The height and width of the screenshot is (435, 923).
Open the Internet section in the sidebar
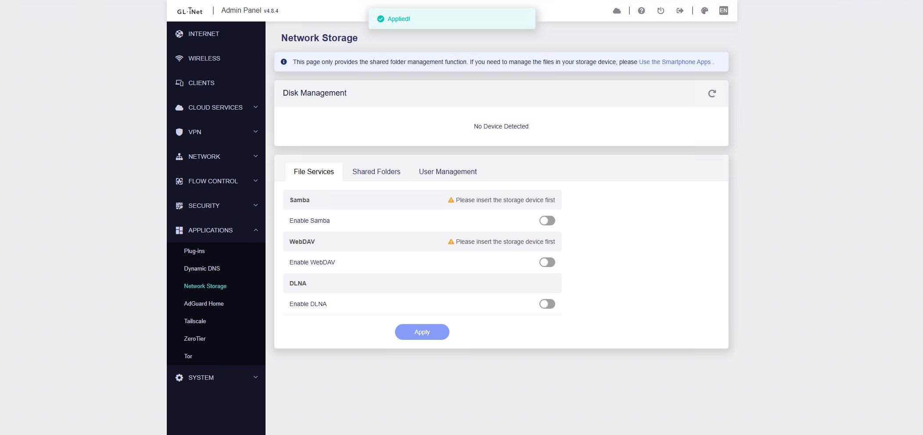(x=204, y=34)
